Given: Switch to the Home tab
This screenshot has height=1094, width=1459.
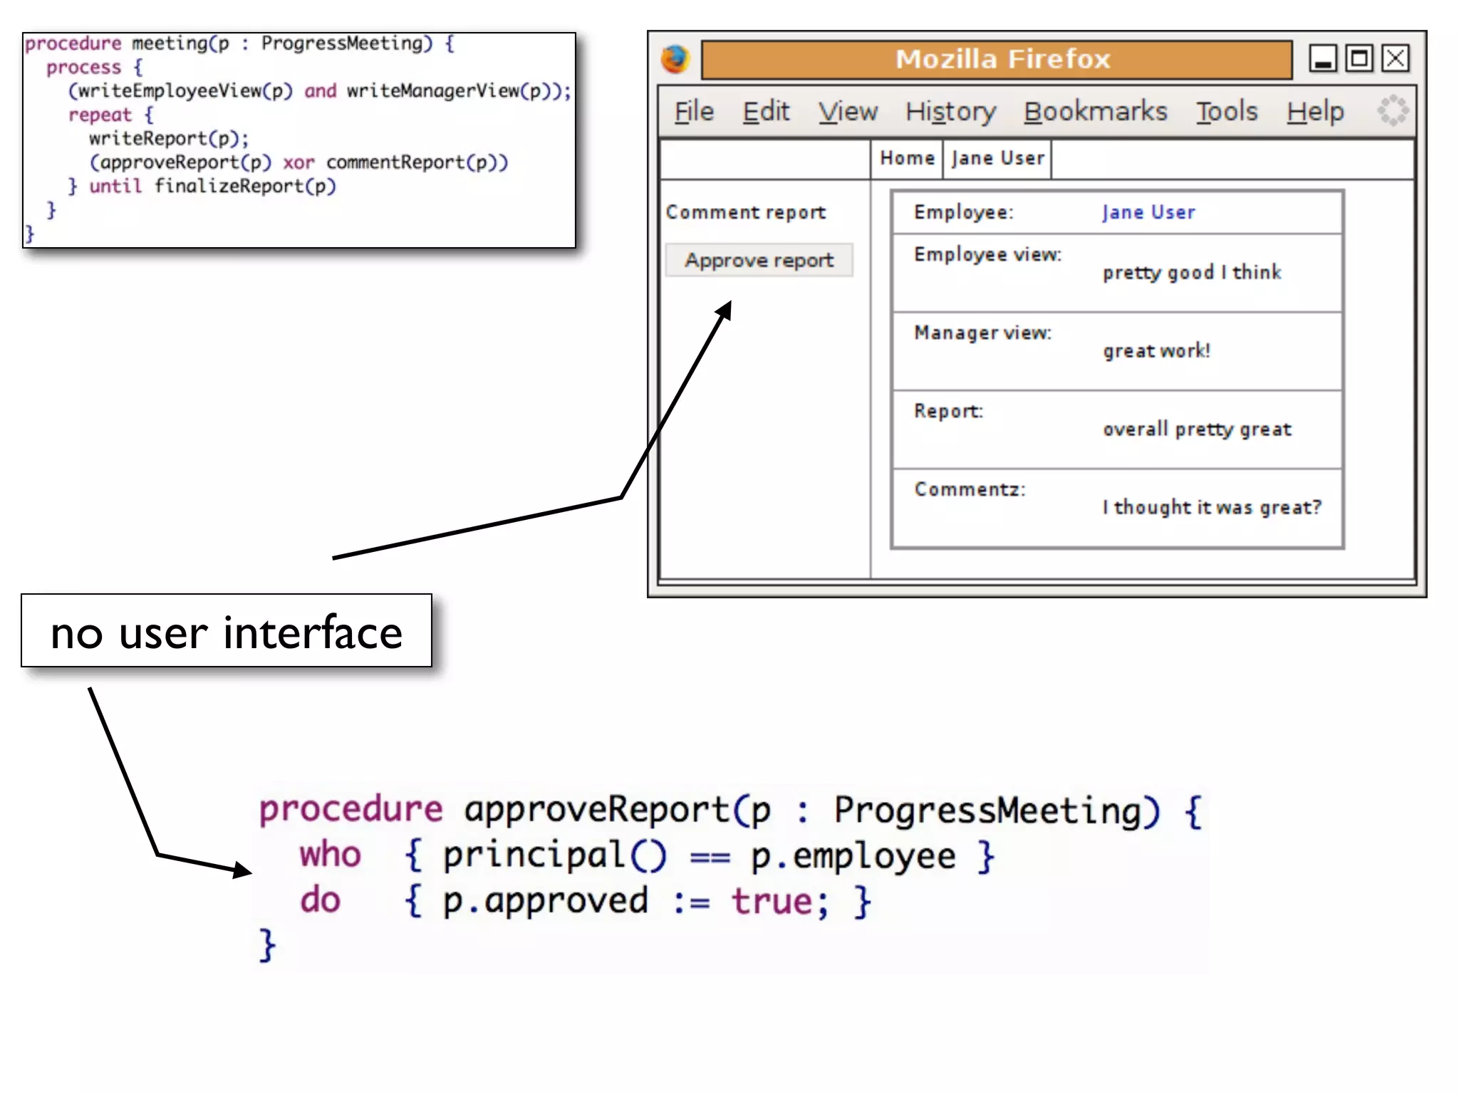Looking at the screenshot, I should tap(907, 158).
